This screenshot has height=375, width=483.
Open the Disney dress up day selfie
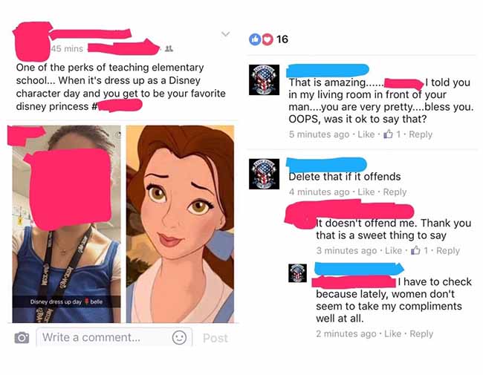[67, 224]
